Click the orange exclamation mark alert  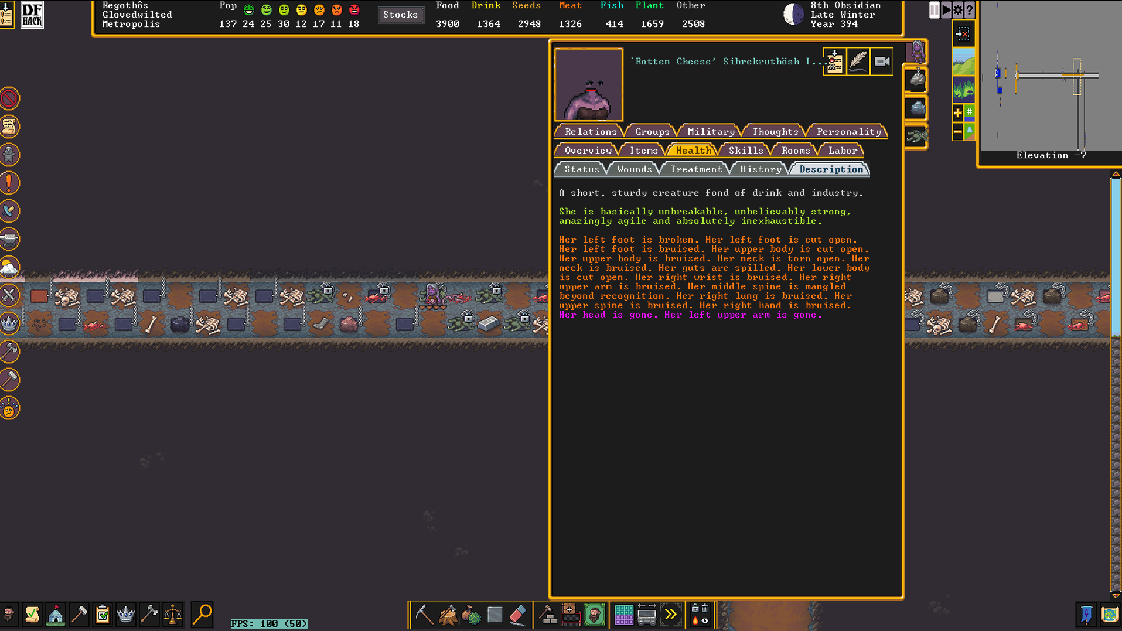[10, 183]
